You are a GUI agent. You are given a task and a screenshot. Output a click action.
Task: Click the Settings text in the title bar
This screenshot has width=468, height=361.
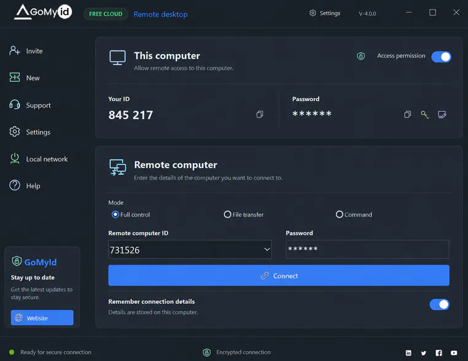click(x=330, y=13)
